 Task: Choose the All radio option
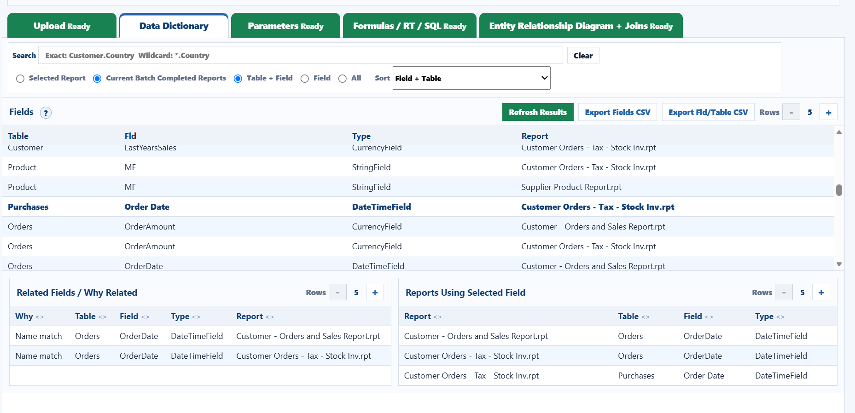point(343,79)
